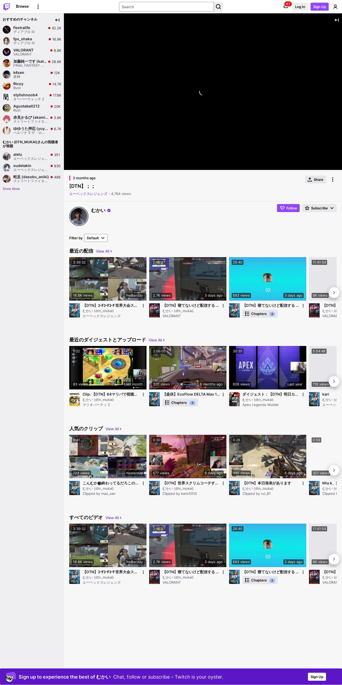Click Sign Up in the bottom banner
The image size is (342, 685).
pos(317,677)
